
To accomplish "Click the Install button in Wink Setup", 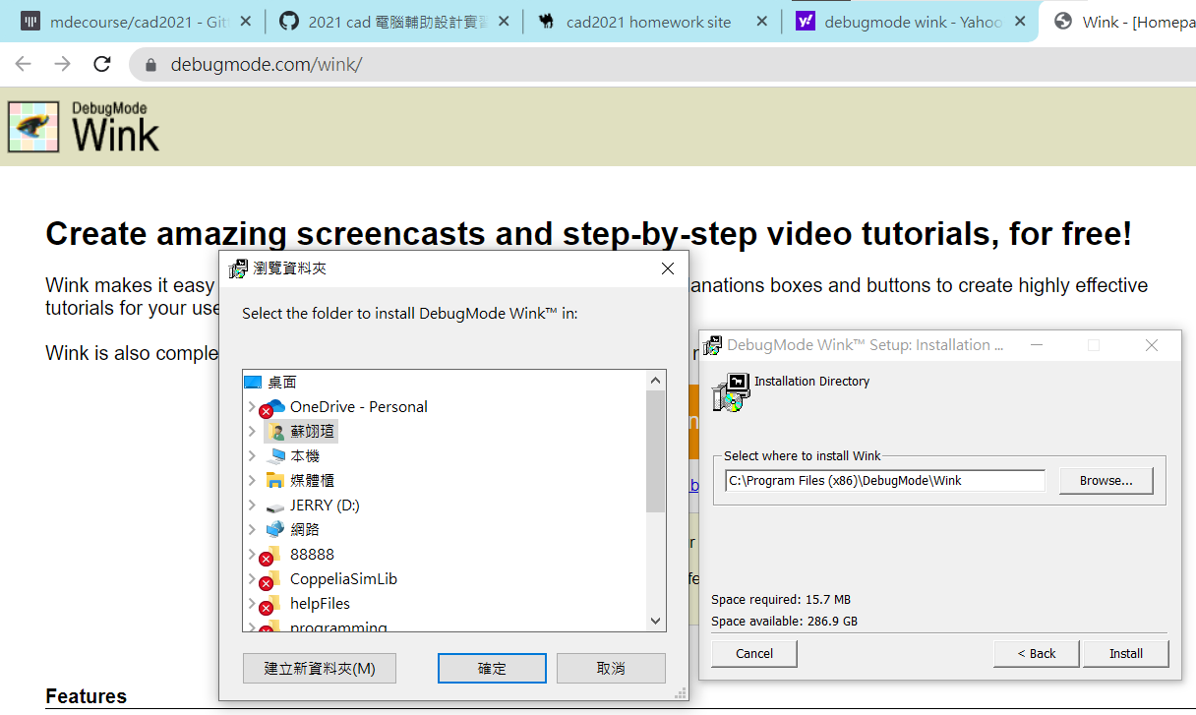I will [1126, 654].
